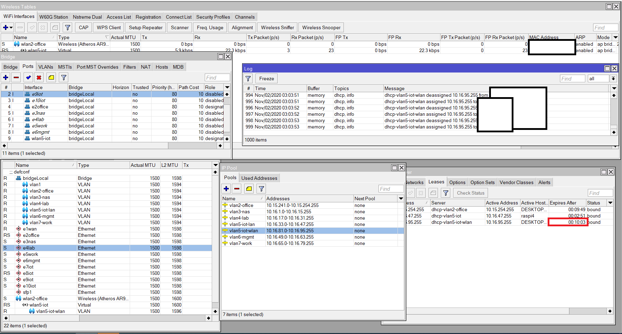Click the filter funnel in Bridge Ports toolbar
The image size is (622, 334).
pyautogui.click(x=63, y=77)
